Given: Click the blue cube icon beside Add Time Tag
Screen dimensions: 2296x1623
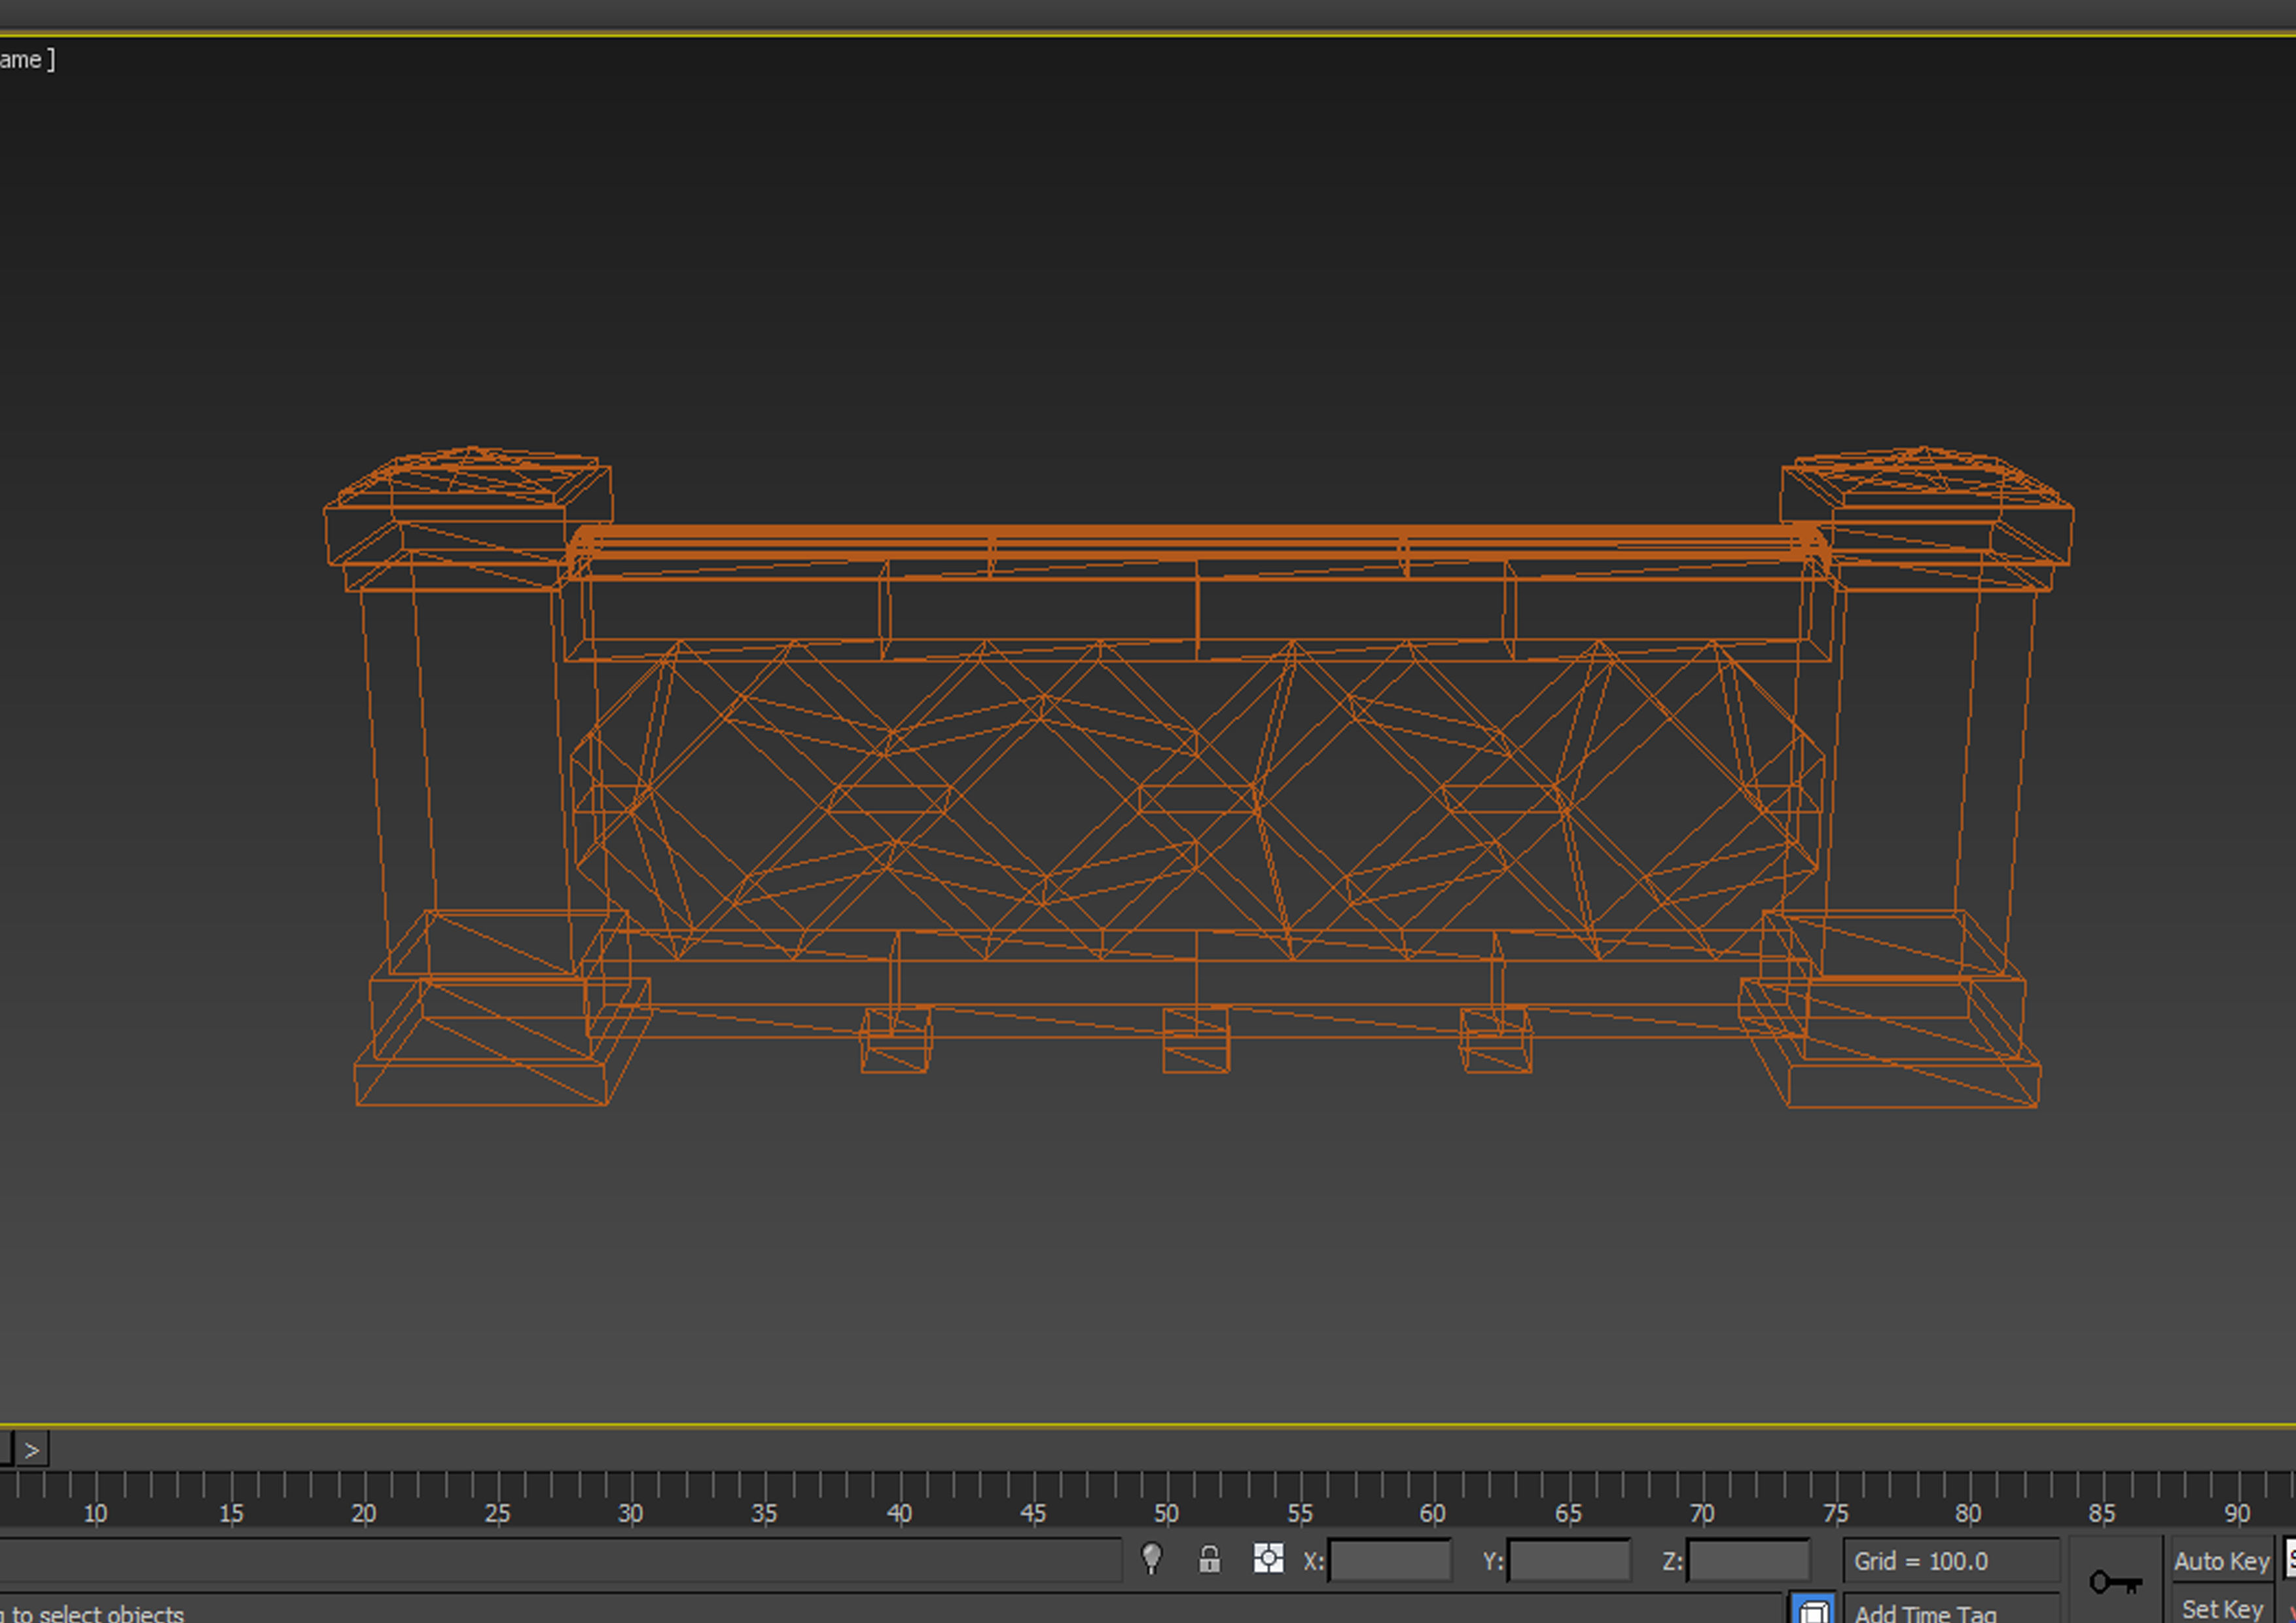Looking at the screenshot, I should [x=1812, y=1610].
